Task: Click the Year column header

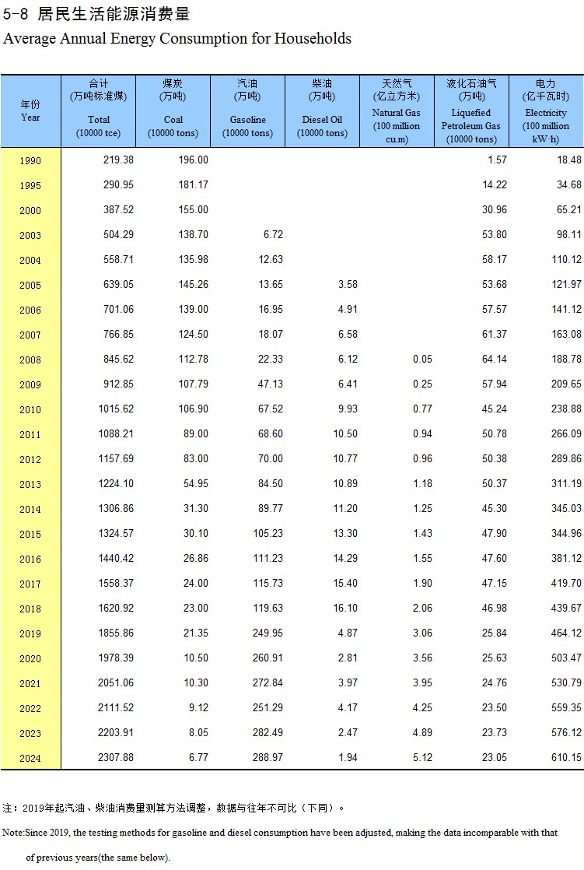Action: pos(30,111)
